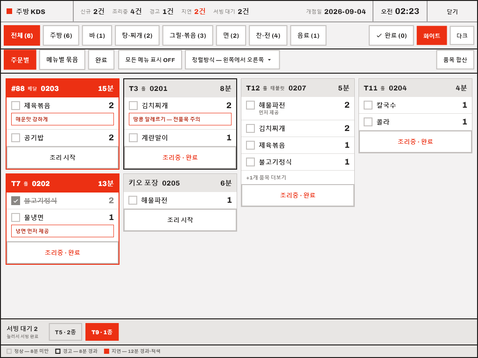The width and height of the screenshot is (478, 358).
Task: Click the 조리중 4건 counter
Action: point(127,11)
